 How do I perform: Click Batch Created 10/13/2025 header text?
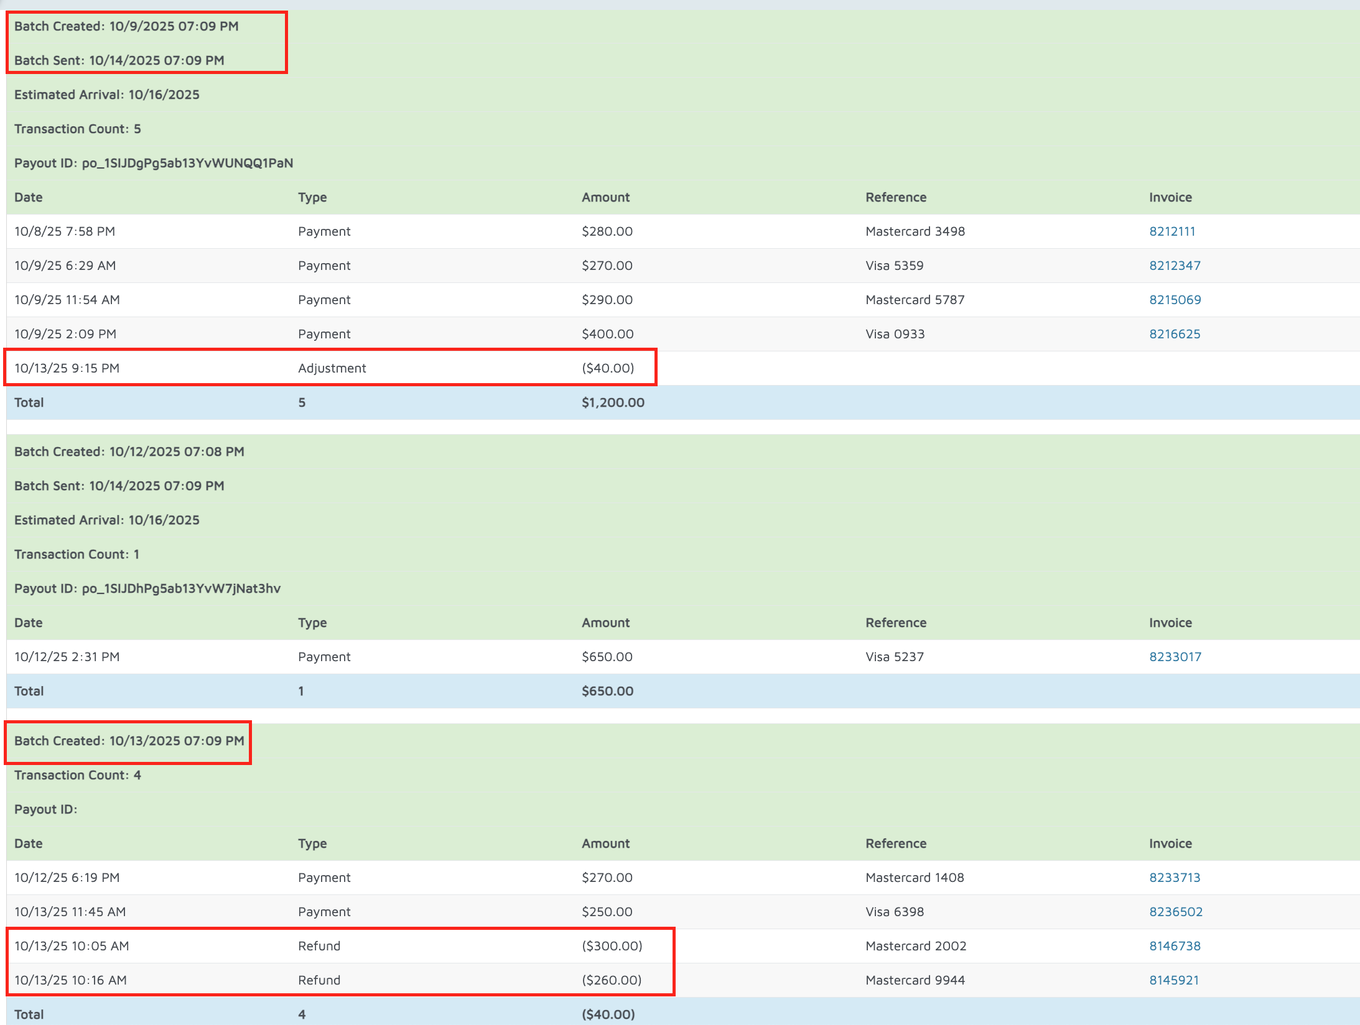129,741
